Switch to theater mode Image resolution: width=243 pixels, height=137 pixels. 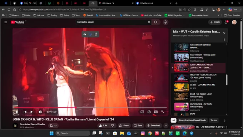(156, 112)
